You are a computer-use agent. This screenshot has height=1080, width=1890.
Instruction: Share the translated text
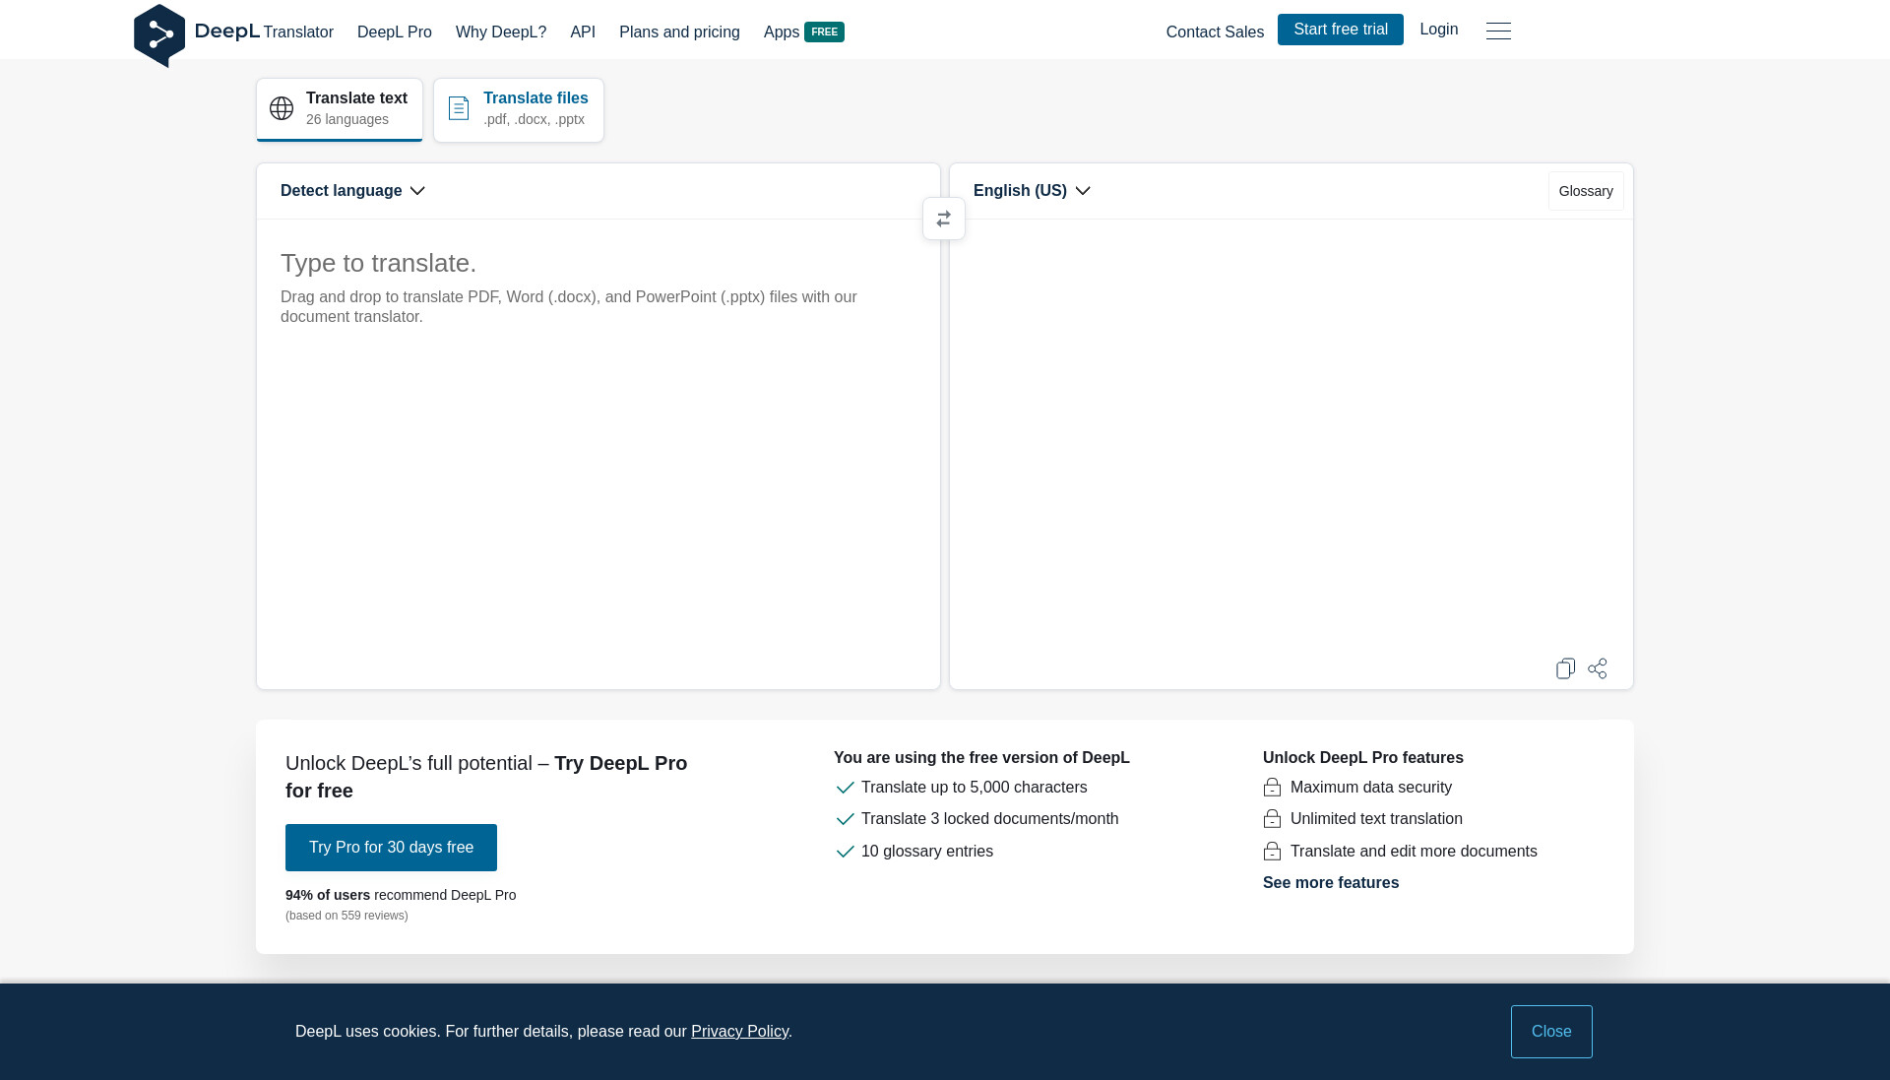[x=1598, y=668]
